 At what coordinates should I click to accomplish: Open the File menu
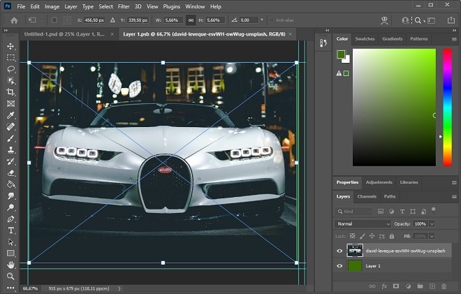(x=21, y=6)
